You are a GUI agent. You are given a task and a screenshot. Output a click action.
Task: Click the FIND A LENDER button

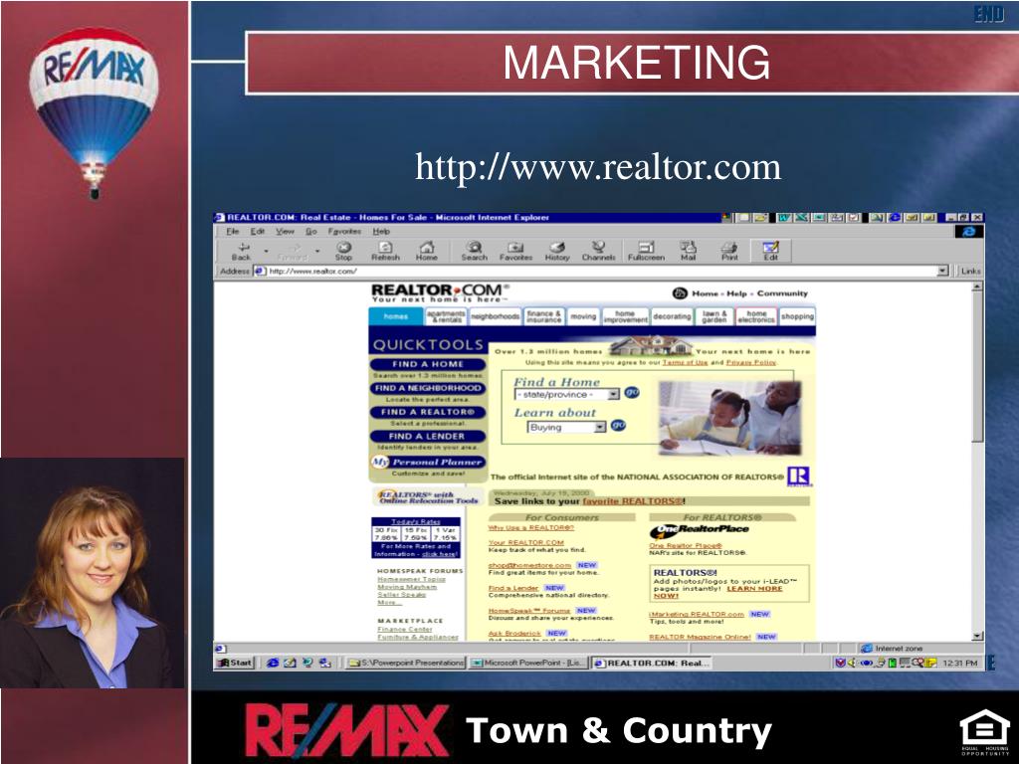coord(428,436)
